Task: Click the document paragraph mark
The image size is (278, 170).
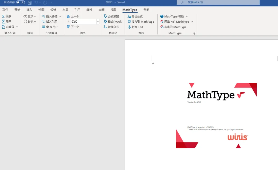Action: point(153,63)
